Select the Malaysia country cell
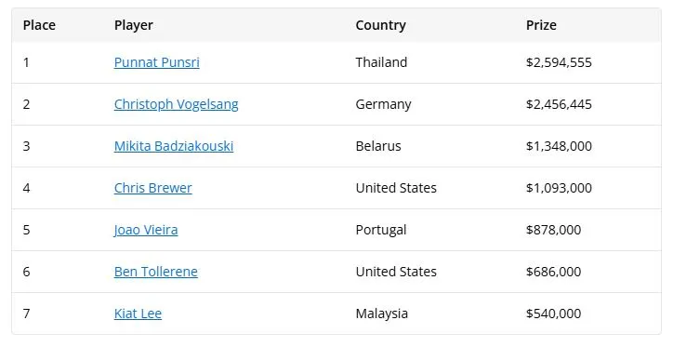This screenshot has height=347, width=673. [x=381, y=314]
